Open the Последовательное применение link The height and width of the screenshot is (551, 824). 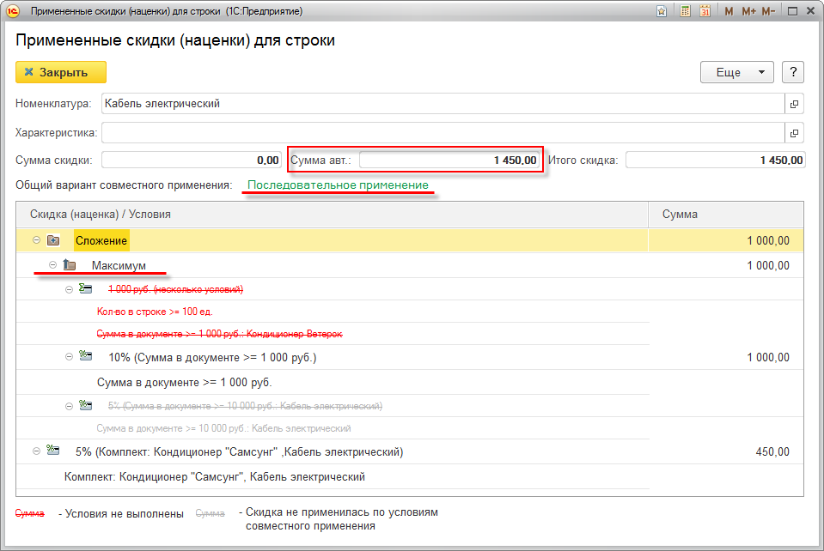pos(338,185)
